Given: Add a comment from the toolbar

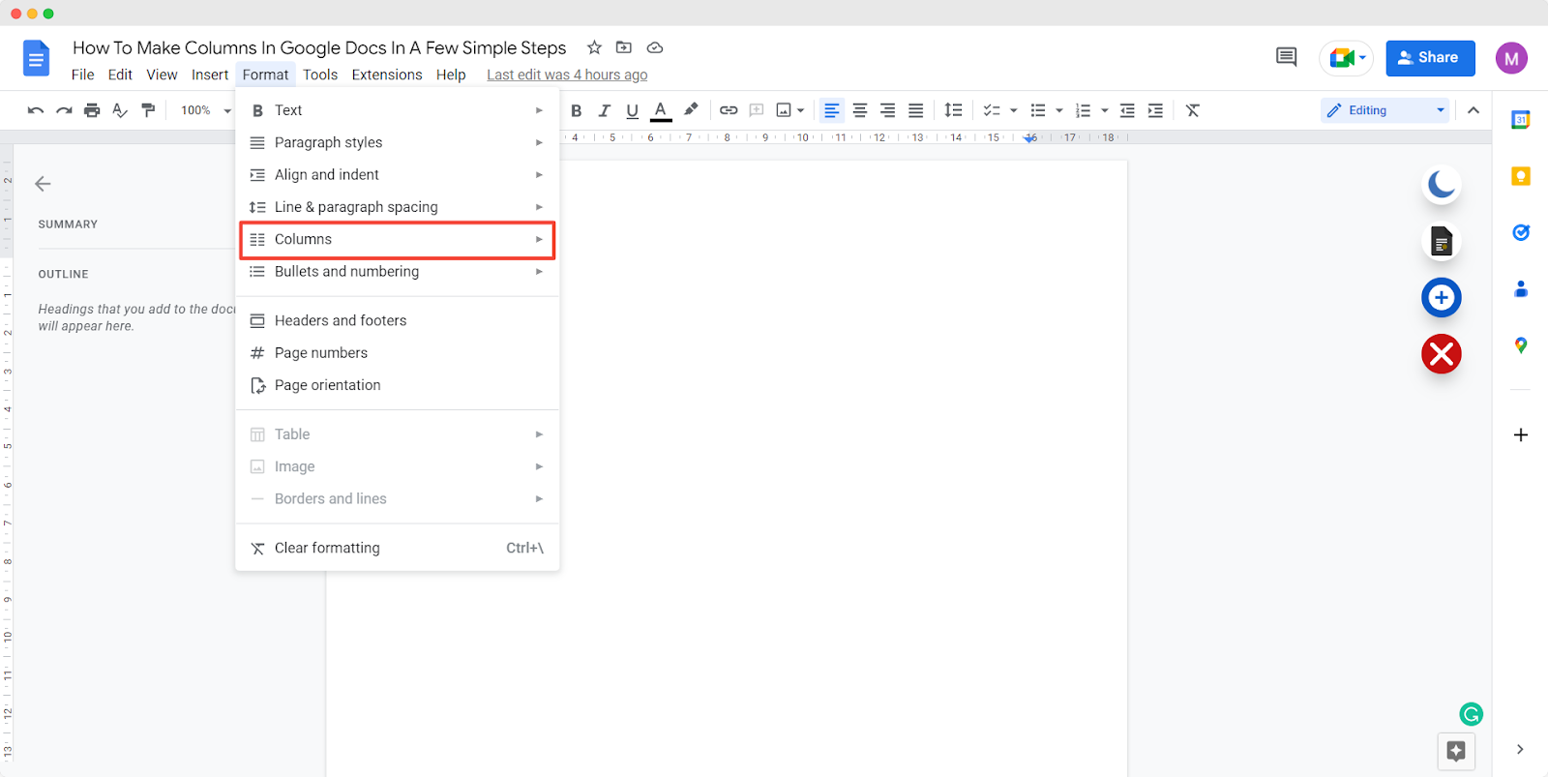Looking at the screenshot, I should tap(757, 110).
